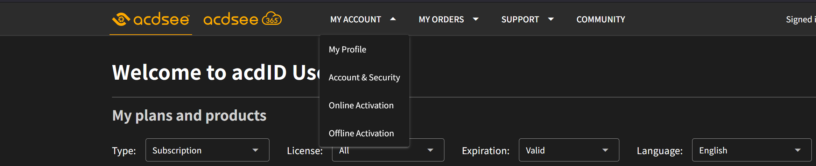This screenshot has width=816, height=166.
Task: Choose Offline Activation option
Action: click(361, 133)
